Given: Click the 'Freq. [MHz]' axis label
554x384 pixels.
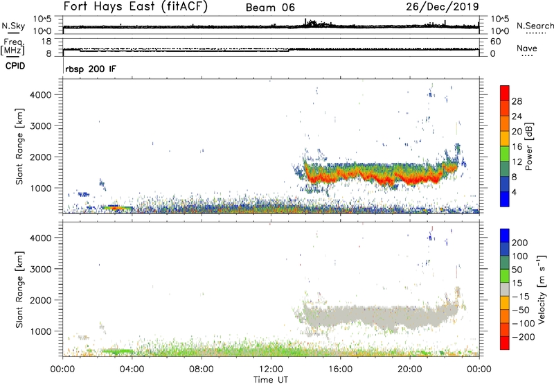Looking at the screenshot, I should [12, 47].
